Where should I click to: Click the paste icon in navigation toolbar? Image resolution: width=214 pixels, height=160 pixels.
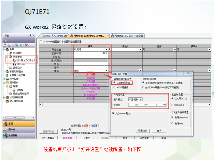coord(13,45)
